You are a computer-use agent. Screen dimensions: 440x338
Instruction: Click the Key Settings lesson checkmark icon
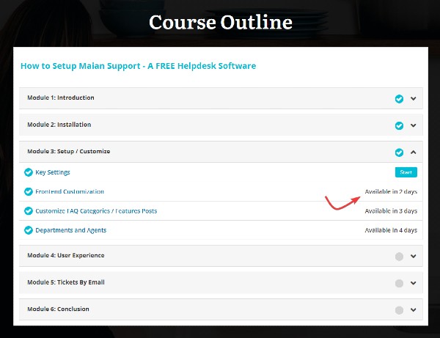[x=29, y=172]
